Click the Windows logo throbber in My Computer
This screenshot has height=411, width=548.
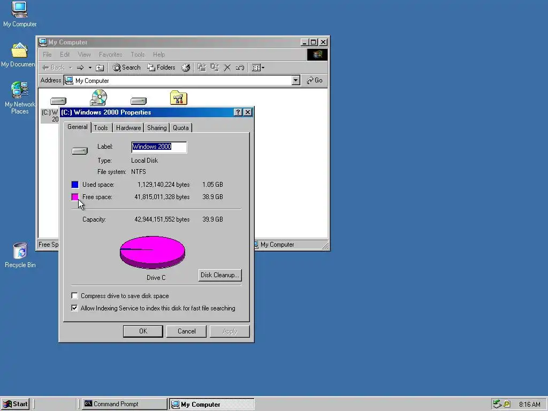pos(317,54)
